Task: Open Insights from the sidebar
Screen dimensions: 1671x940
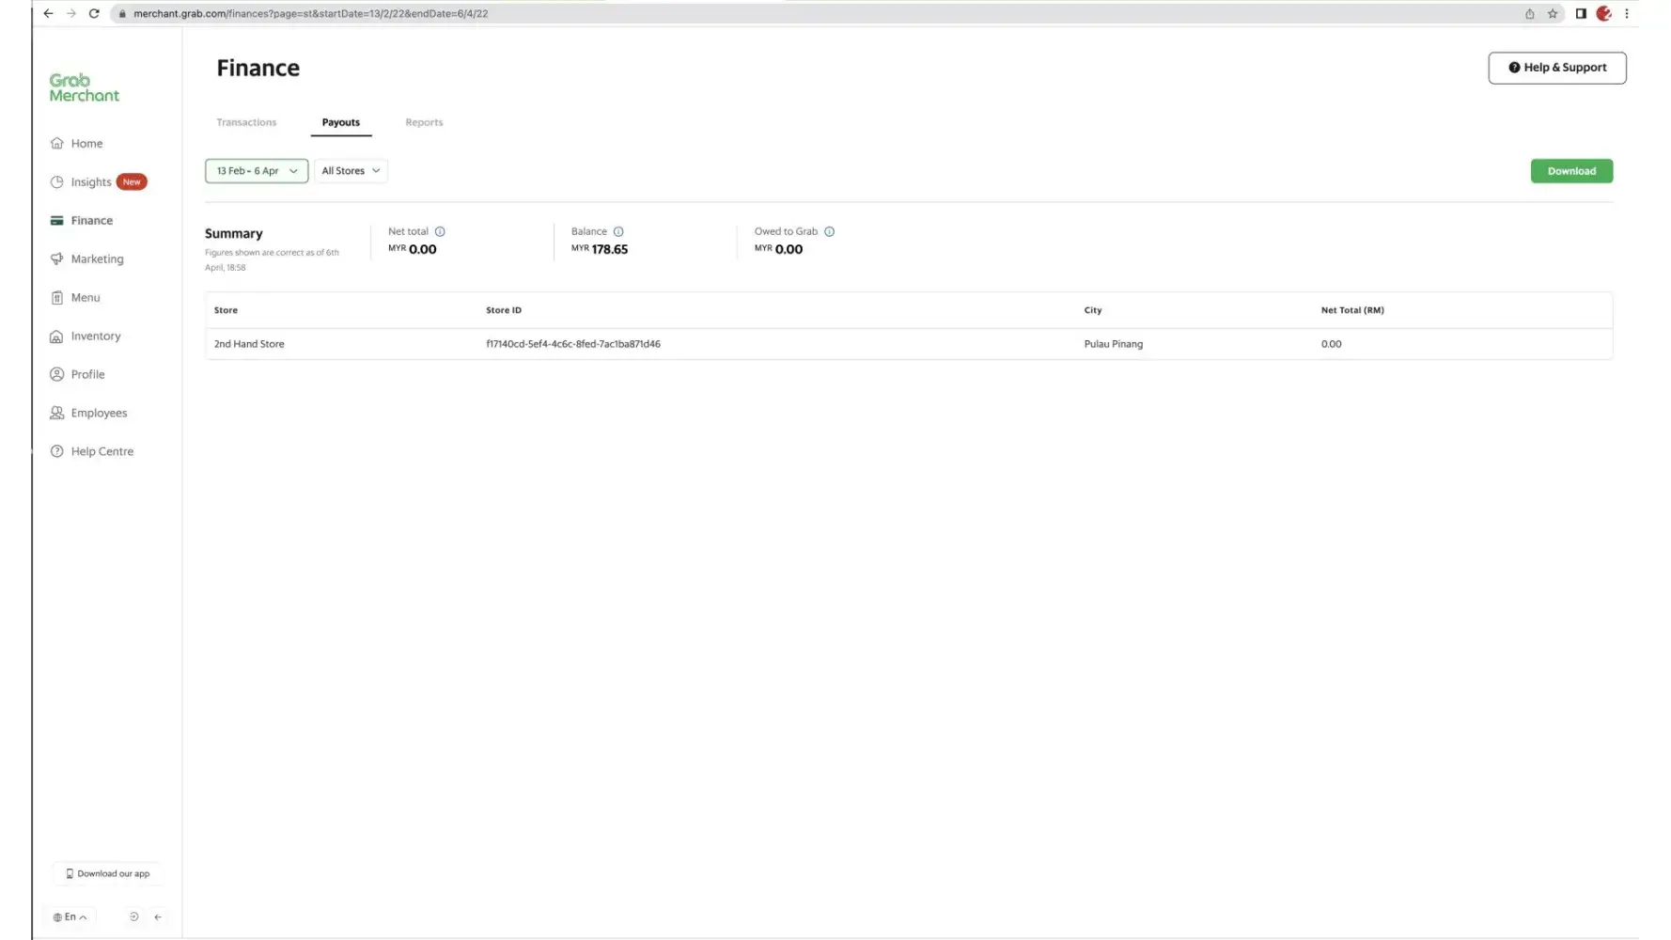Action: [x=91, y=182]
